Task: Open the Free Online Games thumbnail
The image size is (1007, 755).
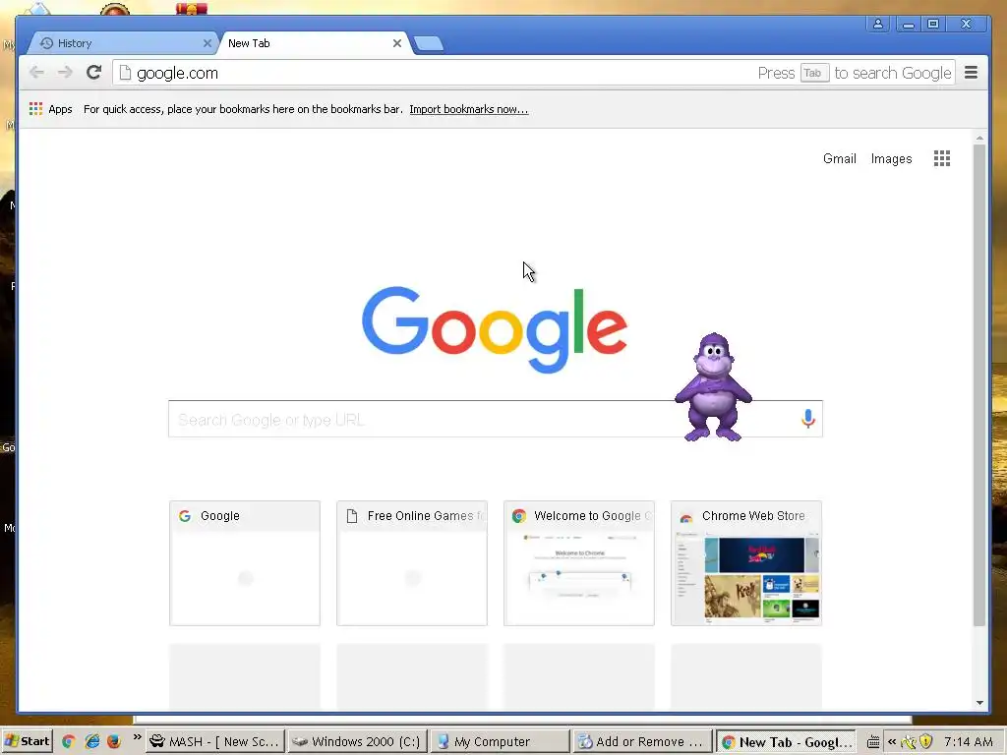Action: click(412, 563)
